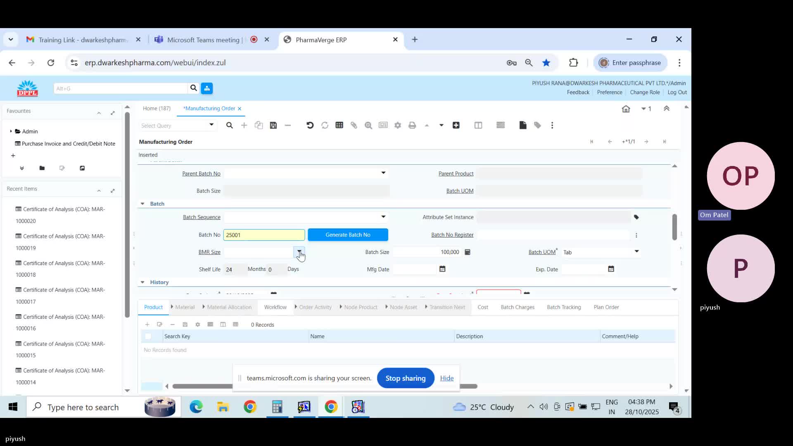This screenshot has width=793, height=446.
Task: Open the BMR Size dropdown arrow
Action: (x=299, y=251)
